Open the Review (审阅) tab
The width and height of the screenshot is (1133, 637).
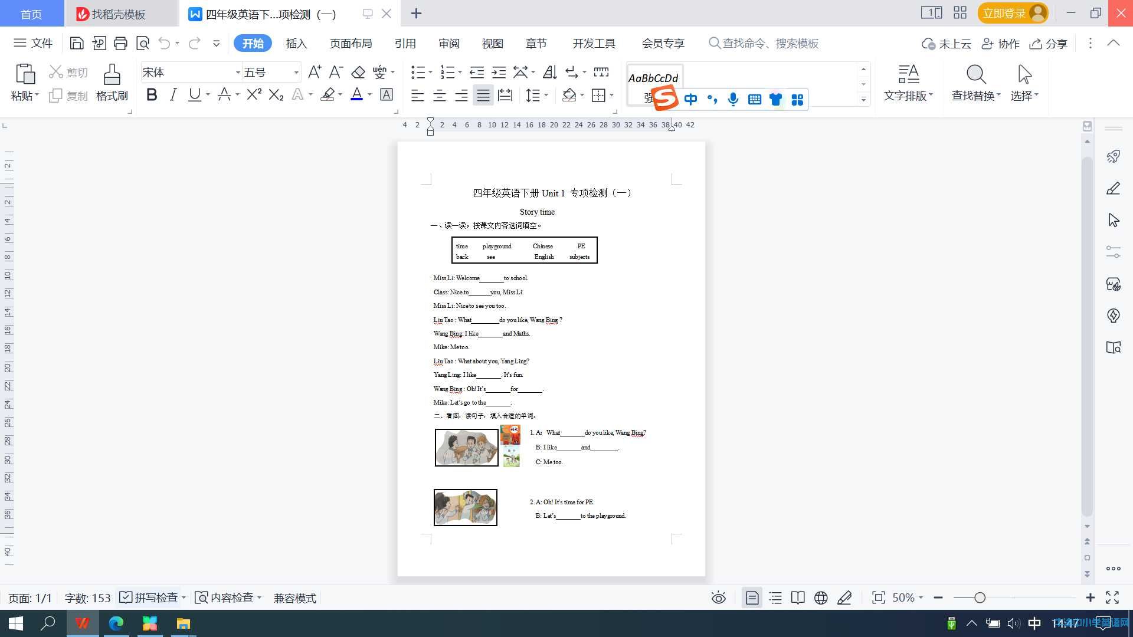coord(448,43)
